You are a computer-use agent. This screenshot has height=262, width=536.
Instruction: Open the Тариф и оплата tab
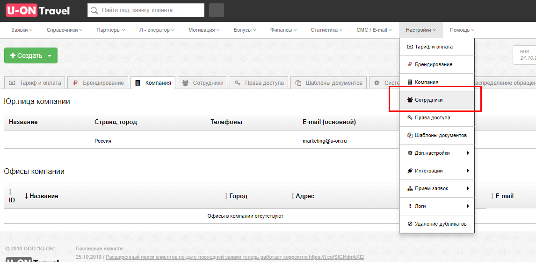coord(35,83)
